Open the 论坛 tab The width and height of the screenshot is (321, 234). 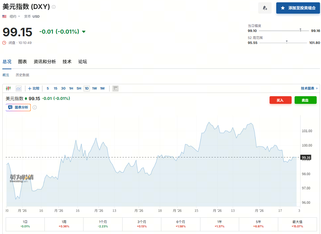[x=83, y=62]
